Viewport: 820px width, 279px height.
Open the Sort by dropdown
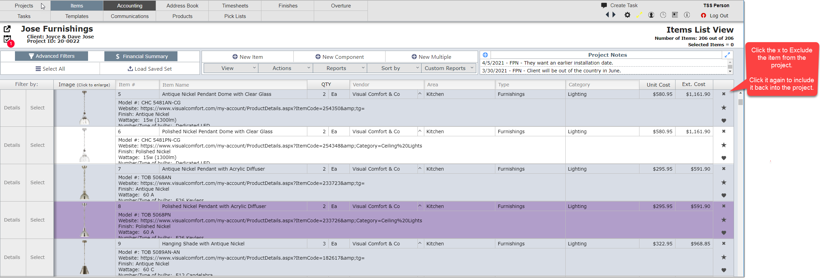tap(394, 68)
